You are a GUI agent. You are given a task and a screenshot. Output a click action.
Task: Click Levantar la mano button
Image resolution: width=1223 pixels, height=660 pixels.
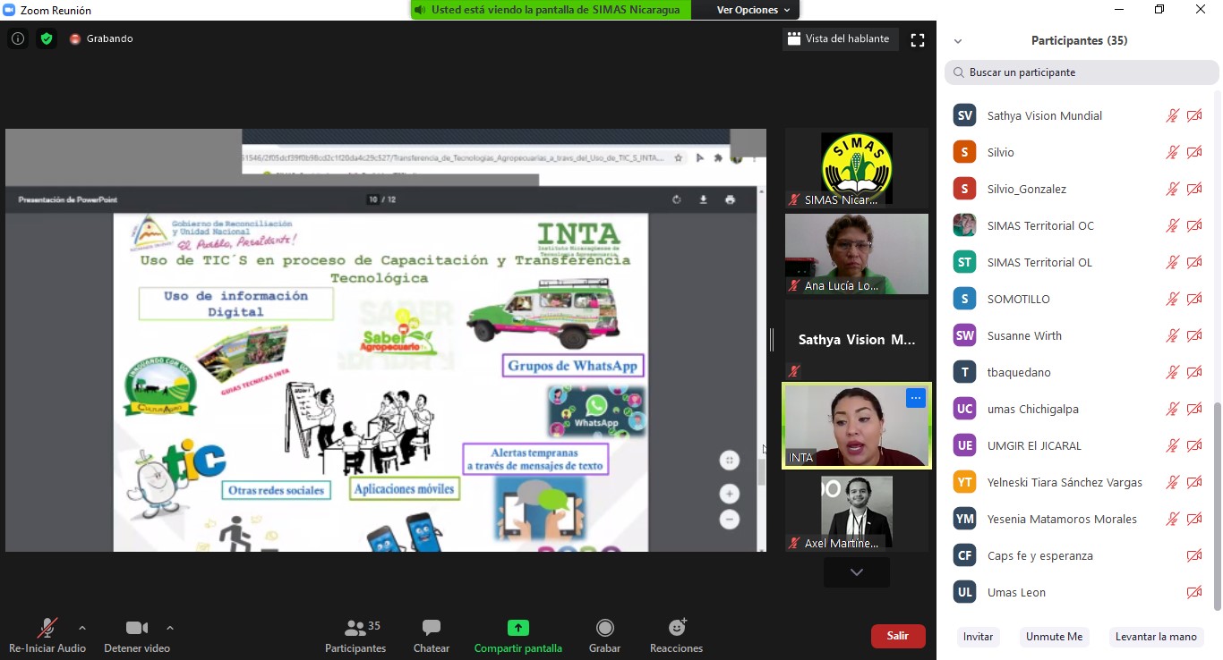[1156, 637]
